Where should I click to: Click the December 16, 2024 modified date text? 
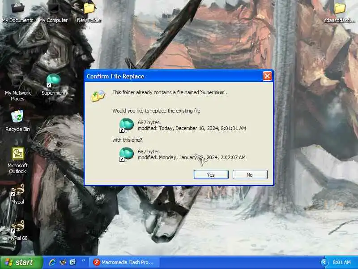192,128
